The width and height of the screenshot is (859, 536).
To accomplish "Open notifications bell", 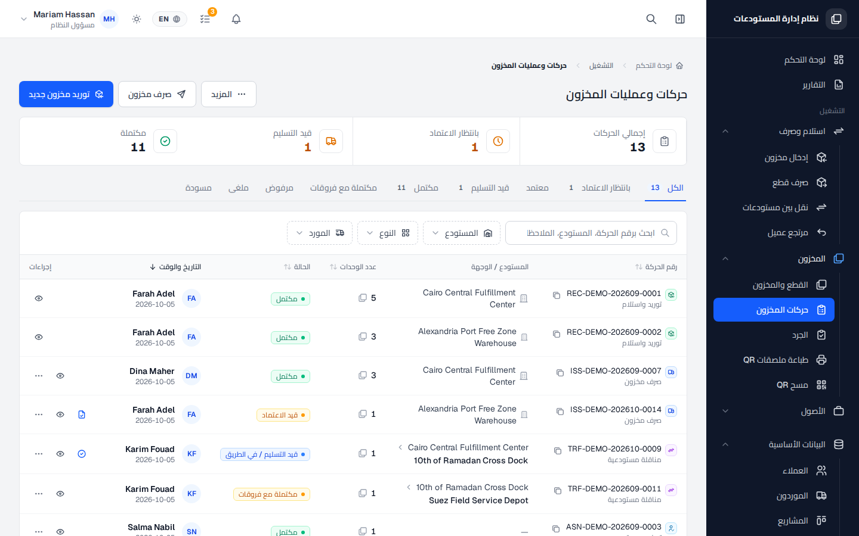I will (x=236, y=19).
